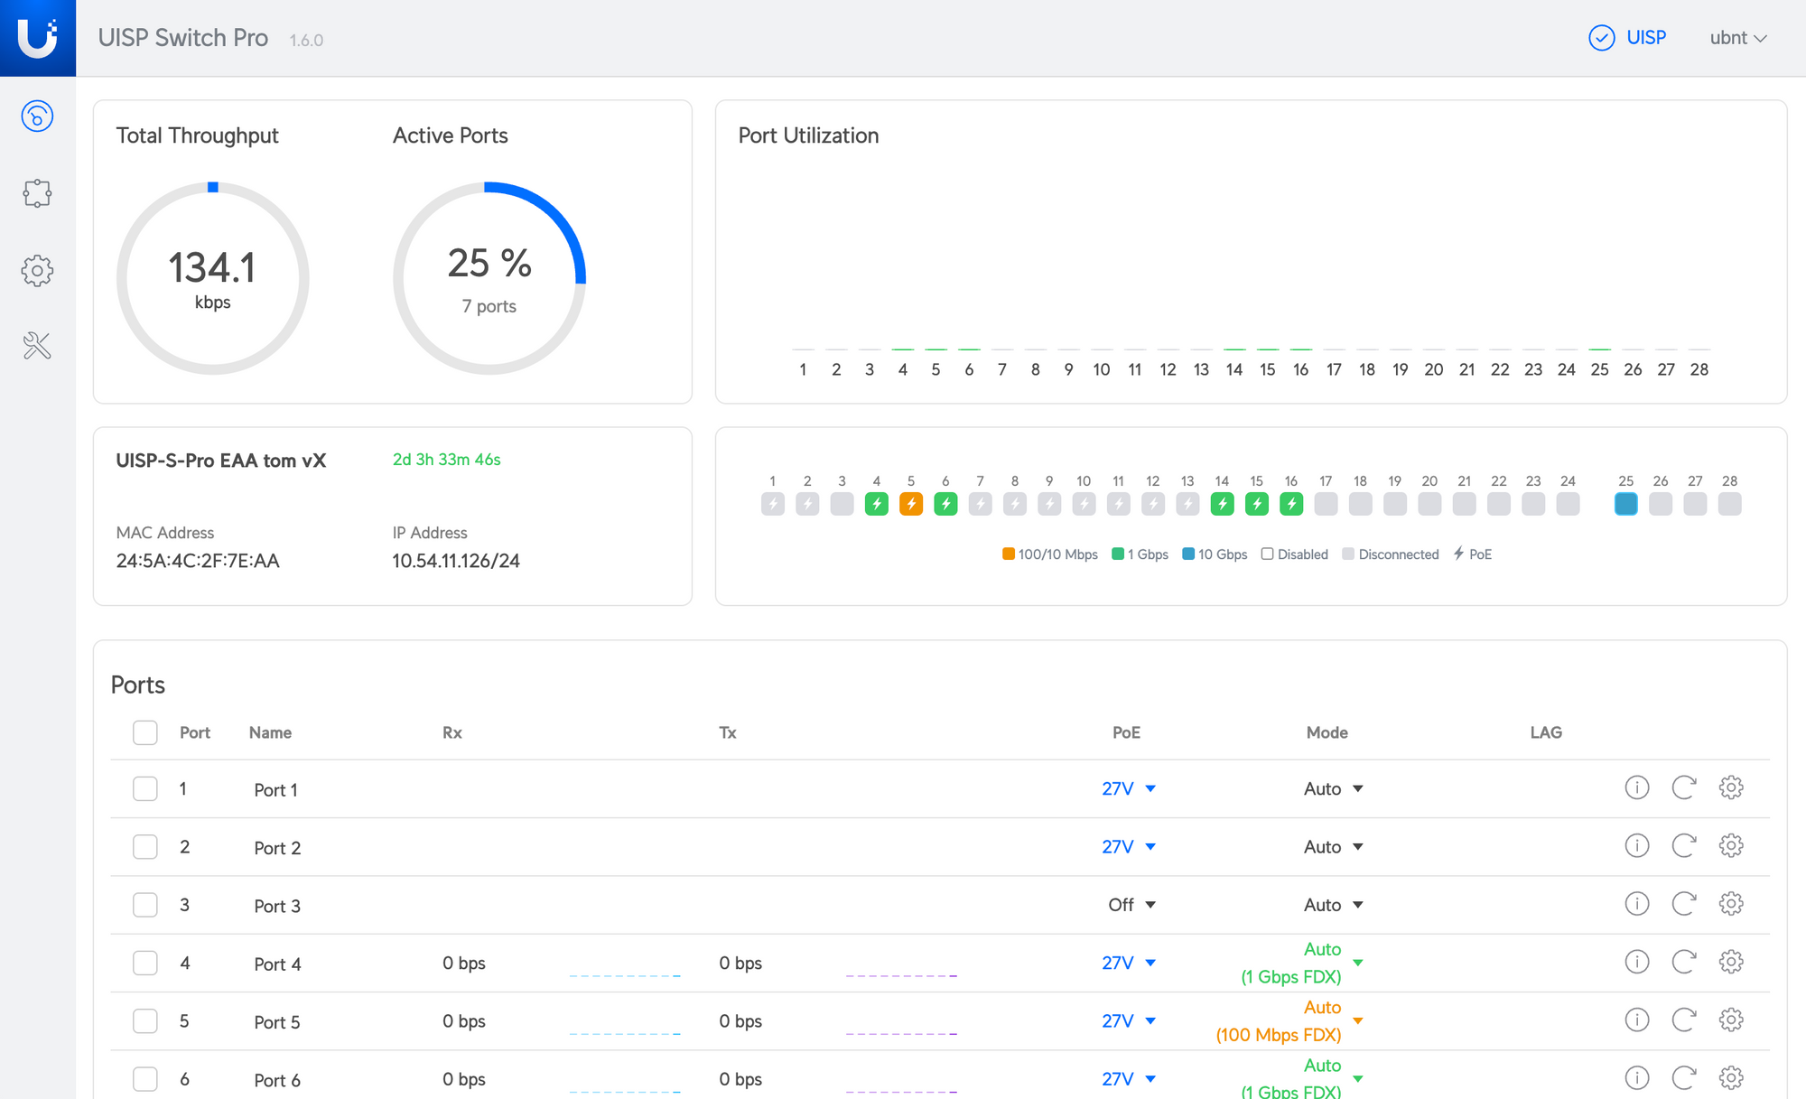1806x1099 pixels.
Task: Tick the checkbox for Port 3
Action: 145,905
